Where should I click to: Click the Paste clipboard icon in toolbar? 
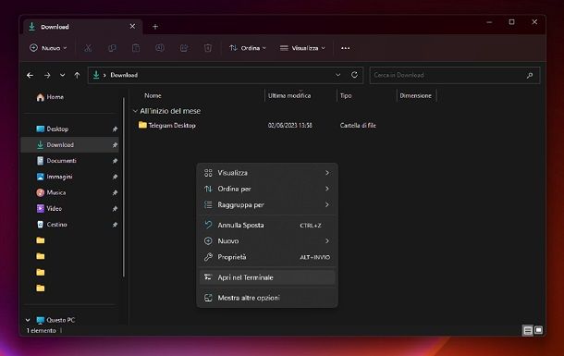click(136, 48)
